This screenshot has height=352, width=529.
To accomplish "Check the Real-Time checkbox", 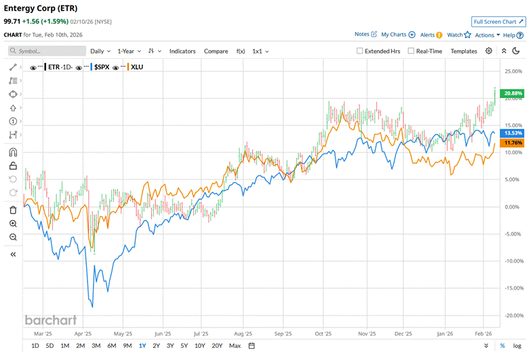I will click(x=411, y=51).
